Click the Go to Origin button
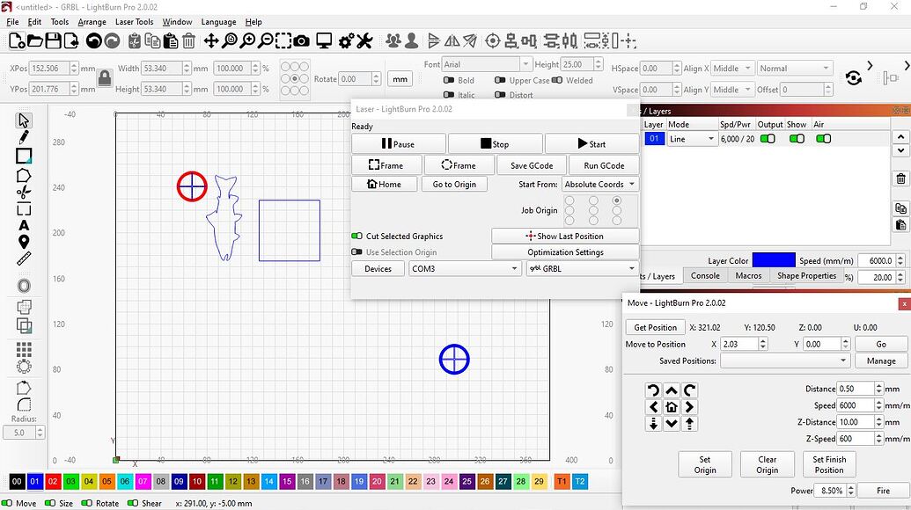Image resolution: width=911 pixels, height=510 pixels. 454,184
